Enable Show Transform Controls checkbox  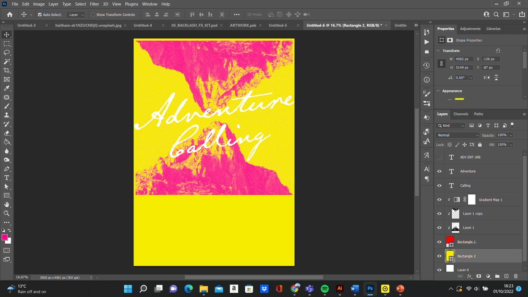pos(93,14)
